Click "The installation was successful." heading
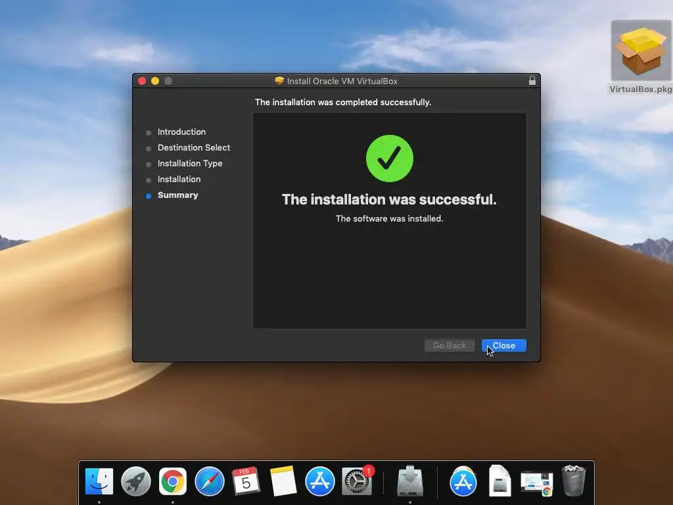Viewport: 673px width, 505px height. point(389,199)
